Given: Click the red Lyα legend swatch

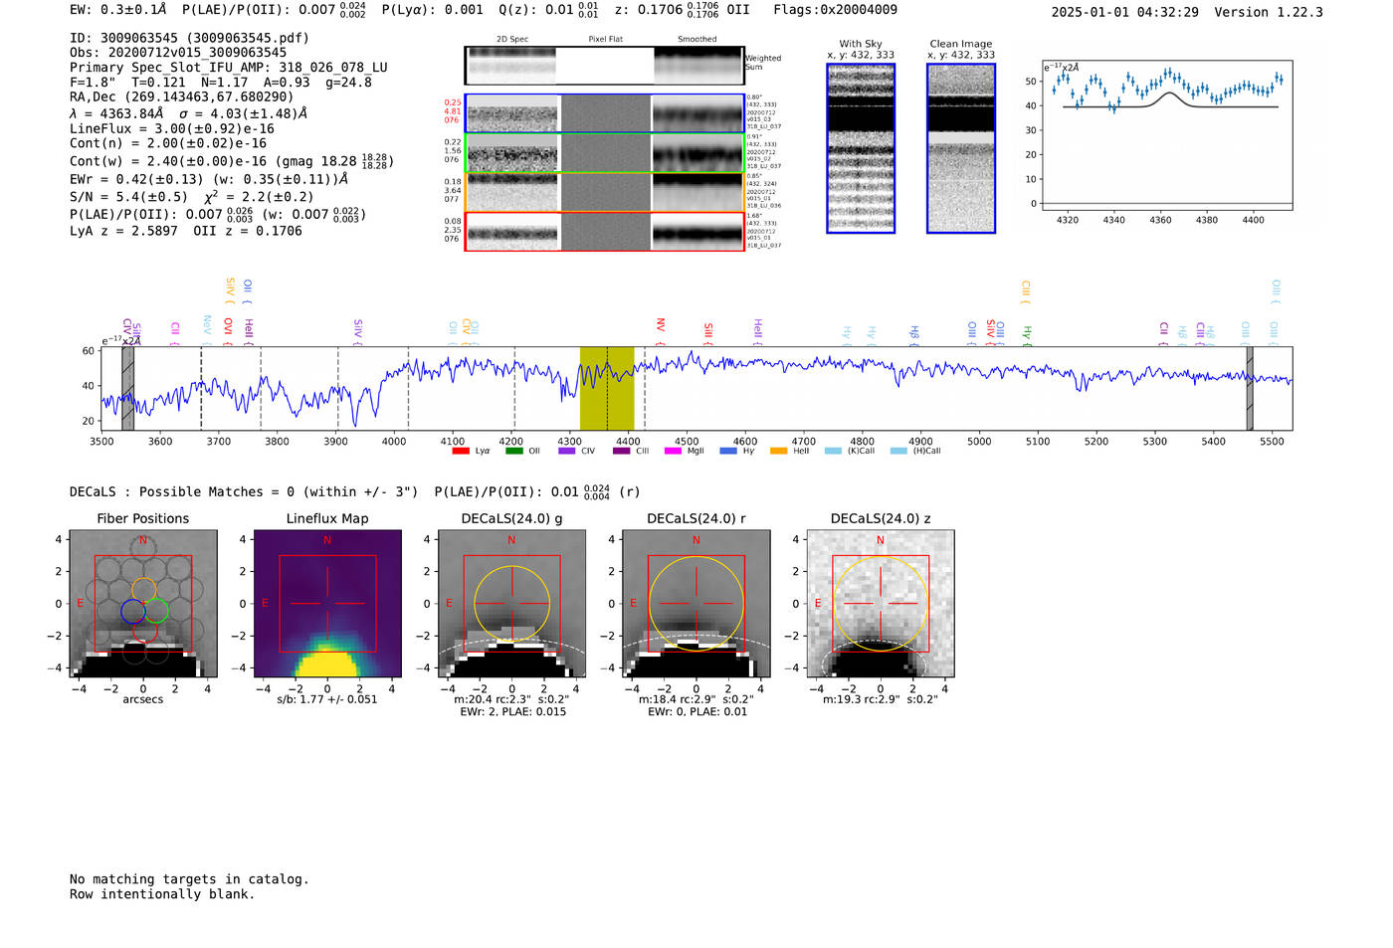Looking at the screenshot, I should point(460,451).
